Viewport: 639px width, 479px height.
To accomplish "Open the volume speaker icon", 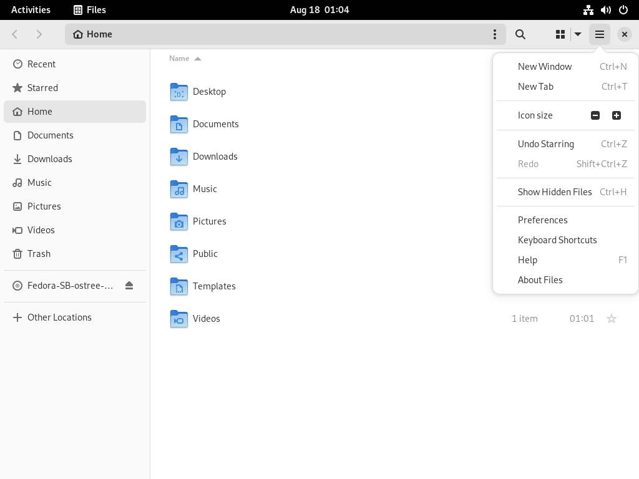I will pos(605,10).
